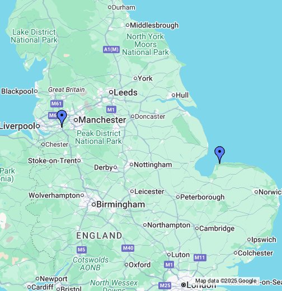Click the Middlesbrough town label
The width and height of the screenshot is (282, 291).
point(154,25)
